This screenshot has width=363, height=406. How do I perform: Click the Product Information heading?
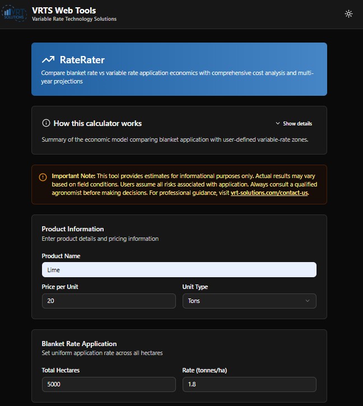[73, 229]
